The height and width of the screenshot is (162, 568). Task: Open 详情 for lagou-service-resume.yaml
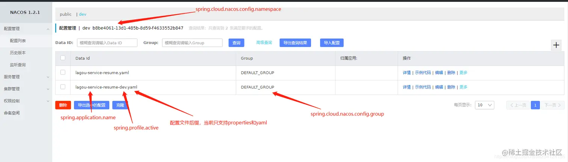[x=406, y=73]
